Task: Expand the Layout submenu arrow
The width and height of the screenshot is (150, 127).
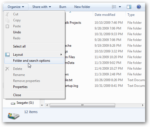Action: [61, 55]
